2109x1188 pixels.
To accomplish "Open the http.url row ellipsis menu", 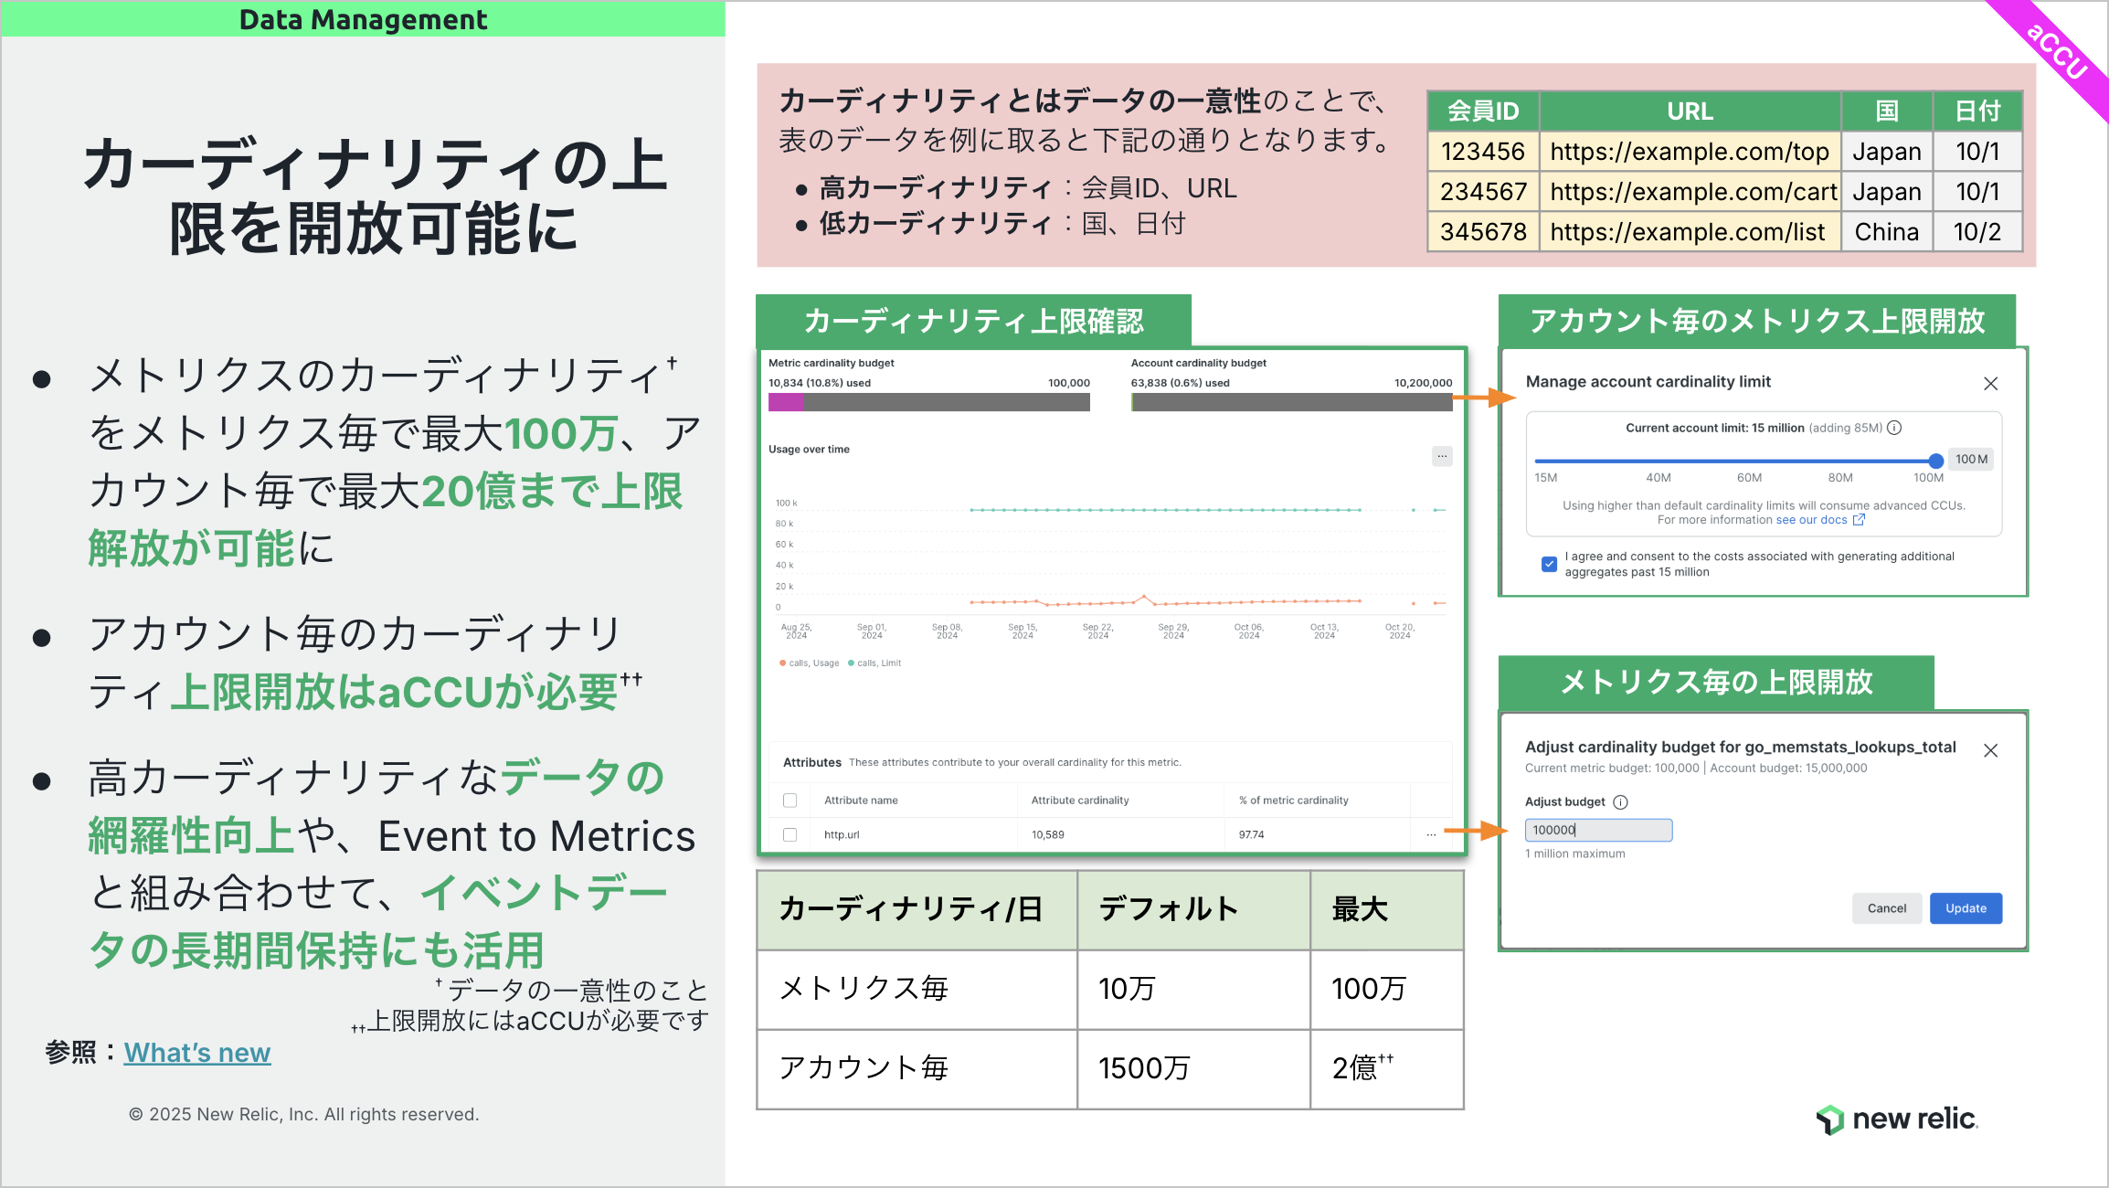I will [1431, 834].
